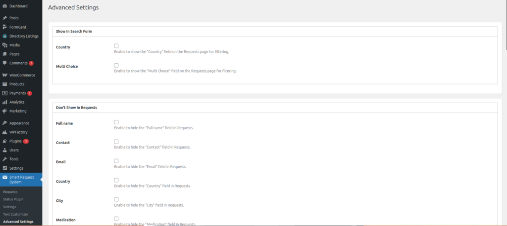This screenshot has width=507, height=226.
Task: Click the Posts pin icon
Action: click(x=4, y=18)
